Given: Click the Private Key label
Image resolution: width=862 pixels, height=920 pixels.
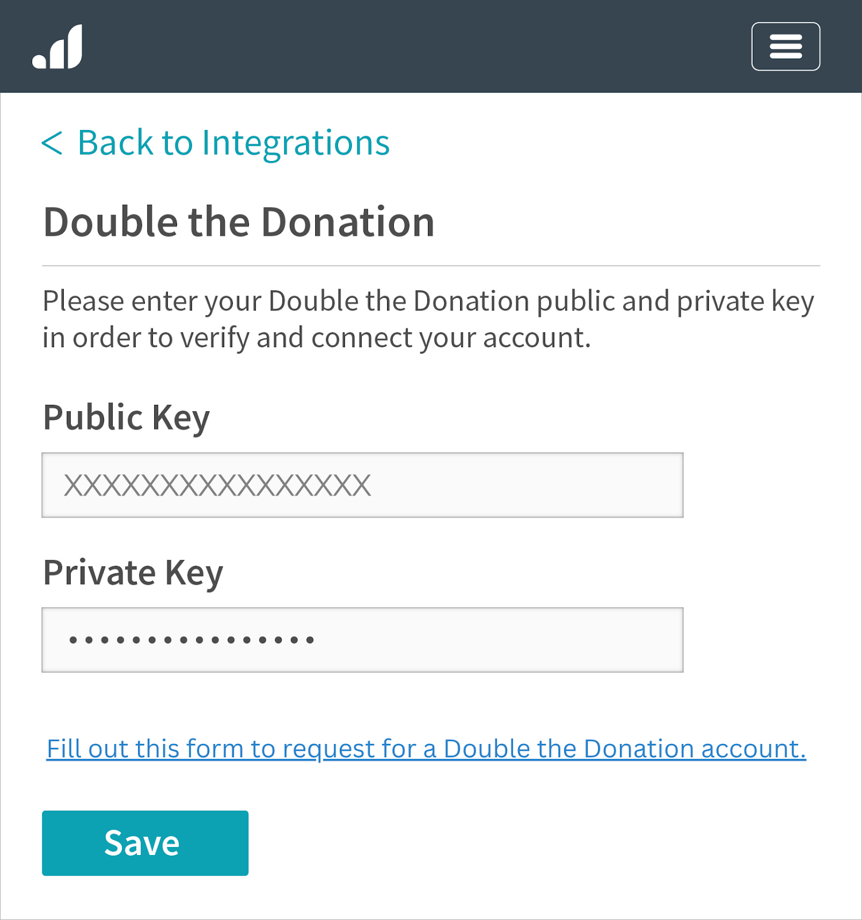Looking at the screenshot, I should point(133,573).
